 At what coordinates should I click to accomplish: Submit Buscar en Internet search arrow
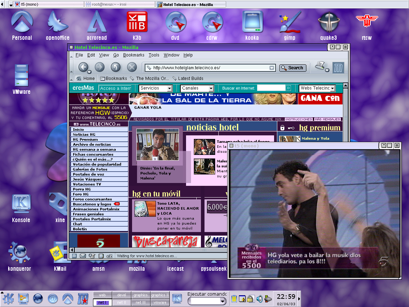point(288,88)
